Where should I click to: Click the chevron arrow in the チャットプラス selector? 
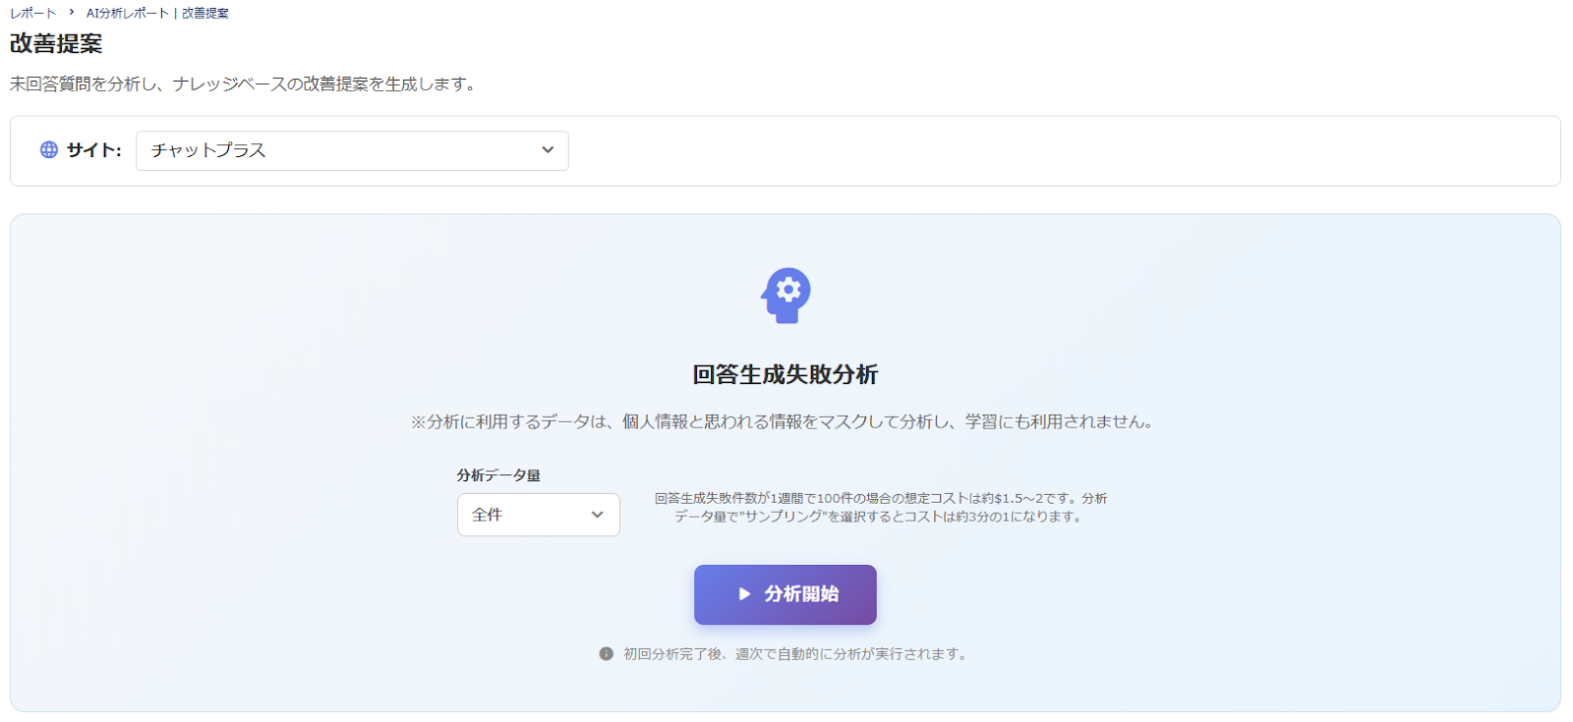[548, 150]
